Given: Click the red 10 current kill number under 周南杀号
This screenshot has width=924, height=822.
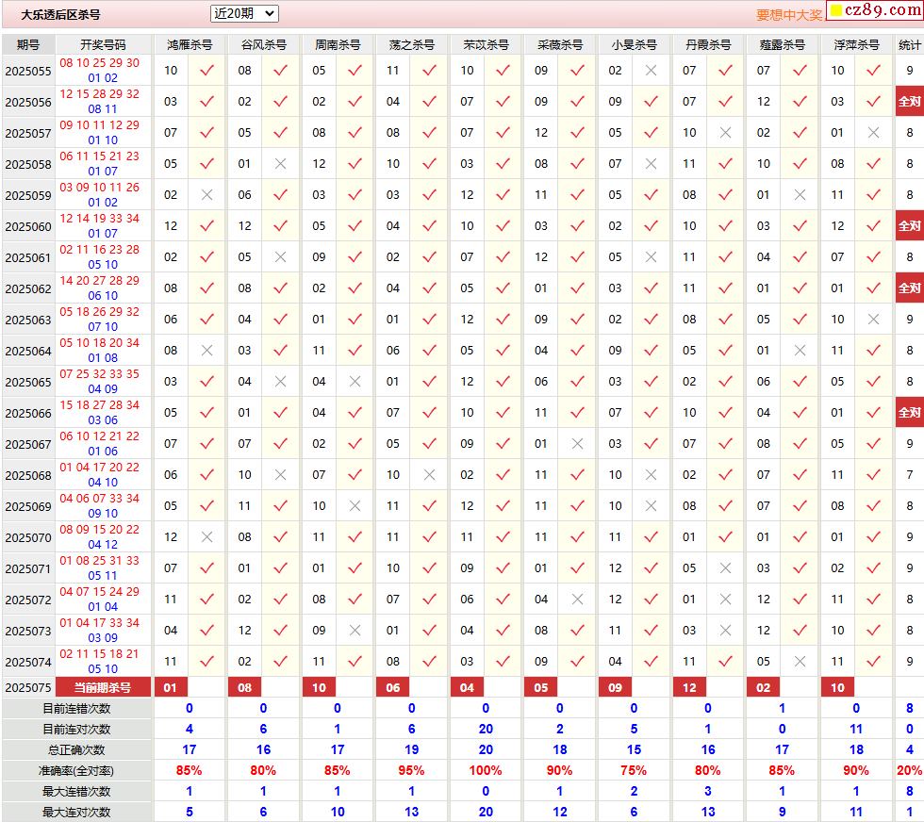Looking at the screenshot, I should 319,687.
